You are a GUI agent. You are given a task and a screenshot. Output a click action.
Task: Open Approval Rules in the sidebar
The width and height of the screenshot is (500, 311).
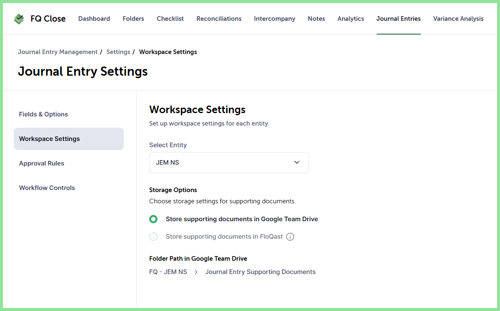tap(69, 163)
